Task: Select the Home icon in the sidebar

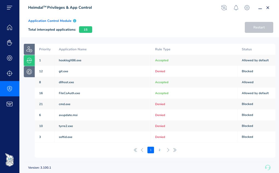Action: (9, 27)
